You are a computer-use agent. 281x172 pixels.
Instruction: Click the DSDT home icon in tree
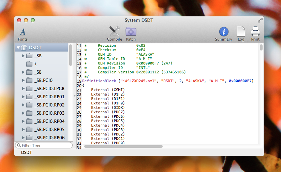[x=24, y=47]
